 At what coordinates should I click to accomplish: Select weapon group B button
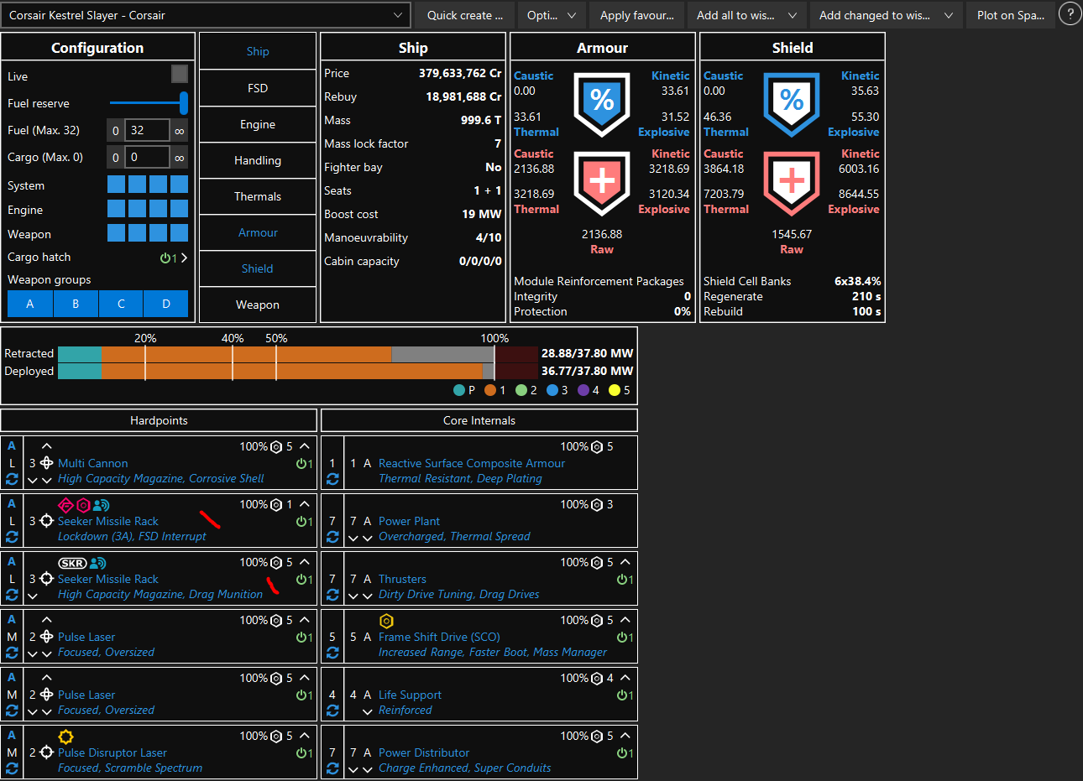point(76,304)
